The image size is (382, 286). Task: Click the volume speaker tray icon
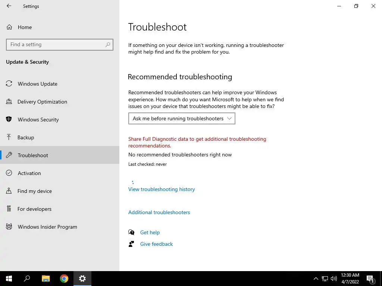pyautogui.click(x=334, y=279)
